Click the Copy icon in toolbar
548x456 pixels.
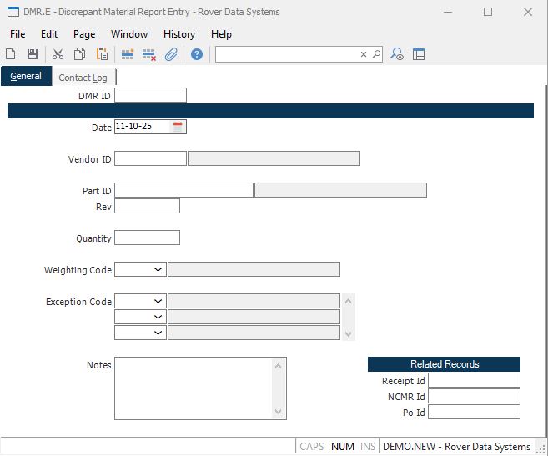click(x=79, y=54)
